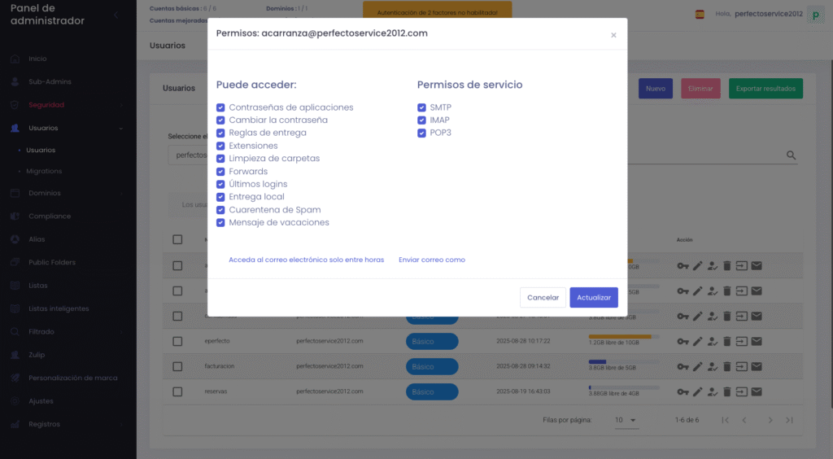Uncheck the POP3 permission checkbox
The height and width of the screenshot is (459, 833).
(421, 133)
